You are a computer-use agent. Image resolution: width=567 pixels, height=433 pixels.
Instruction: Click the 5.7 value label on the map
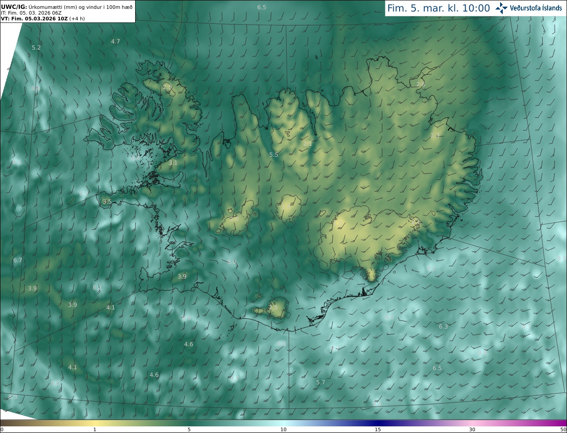click(x=321, y=382)
